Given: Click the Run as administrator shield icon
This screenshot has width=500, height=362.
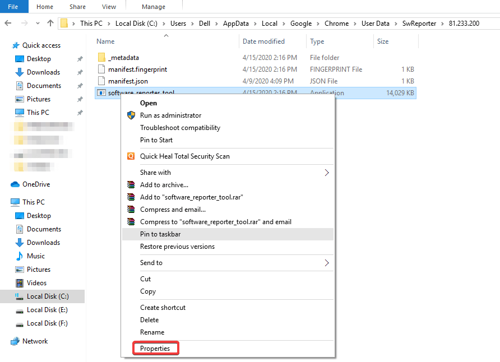Looking at the screenshot, I should [x=131, y=116].
